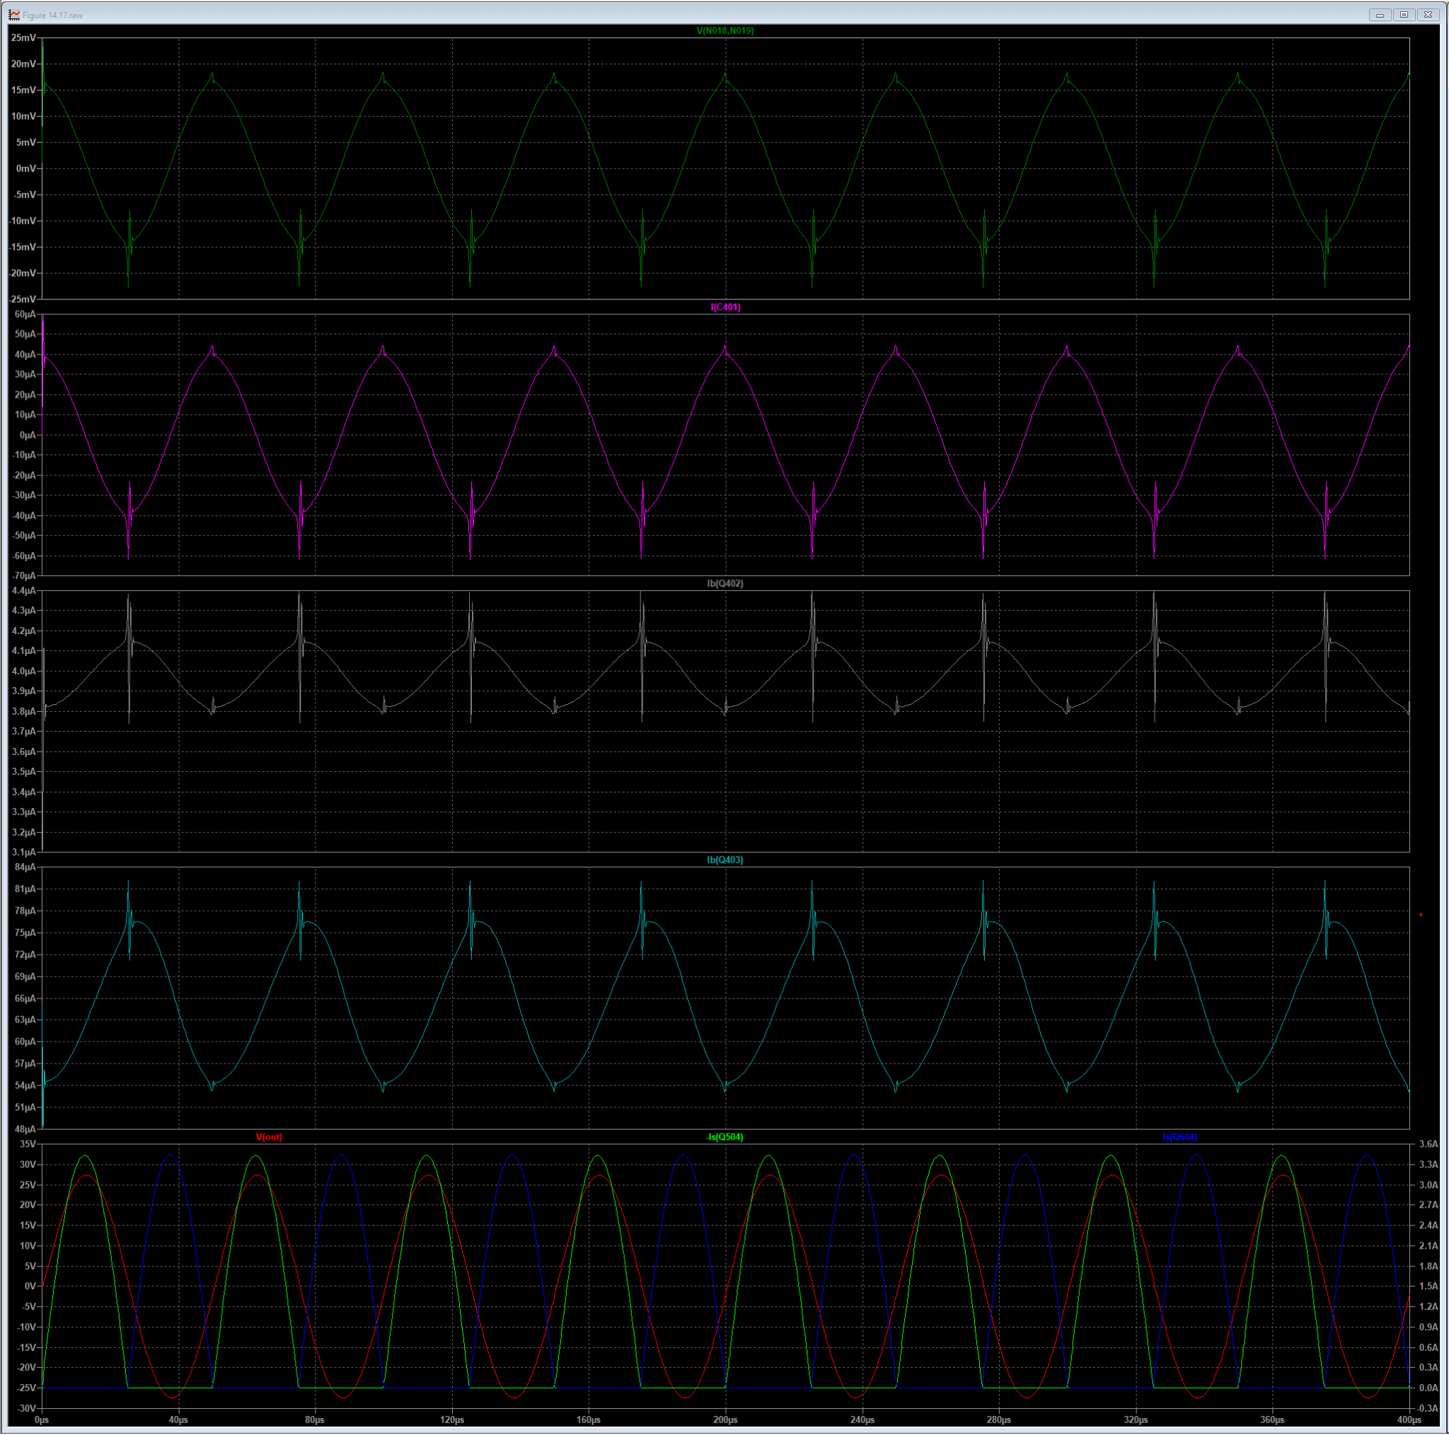
Task: Select the Ib(Q403) trace label
Action: [725, 860]
